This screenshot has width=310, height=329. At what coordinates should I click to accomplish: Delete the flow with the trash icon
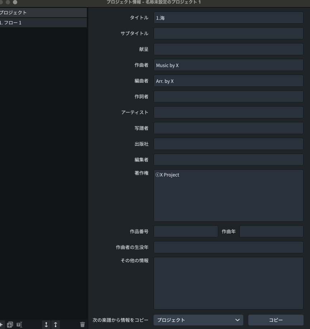point(83,325)
